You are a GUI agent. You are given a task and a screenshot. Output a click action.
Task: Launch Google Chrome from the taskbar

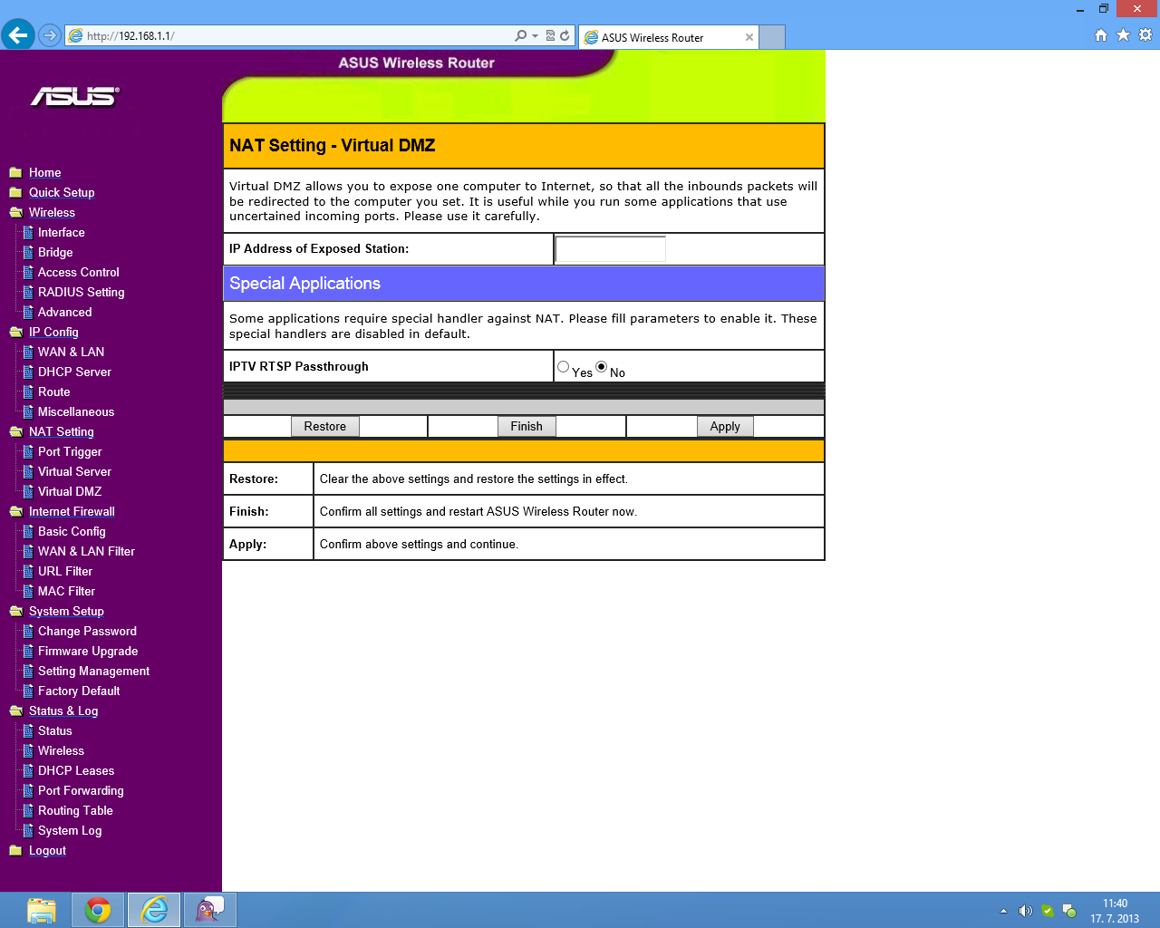click(98, 910)
